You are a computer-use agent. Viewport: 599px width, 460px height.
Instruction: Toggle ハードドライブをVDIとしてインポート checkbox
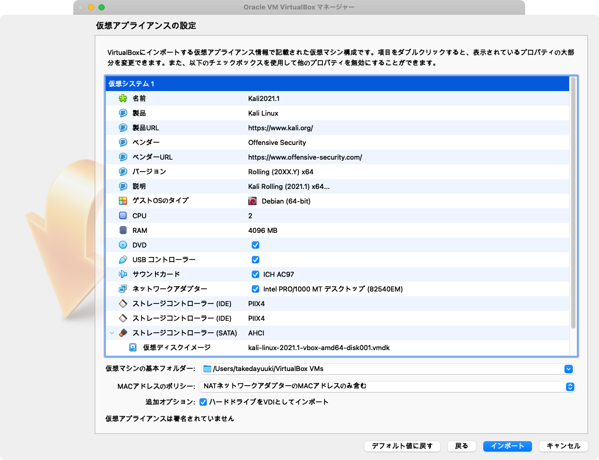click(203, 402)
